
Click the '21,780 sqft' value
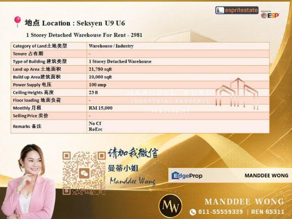coord(100,69)
